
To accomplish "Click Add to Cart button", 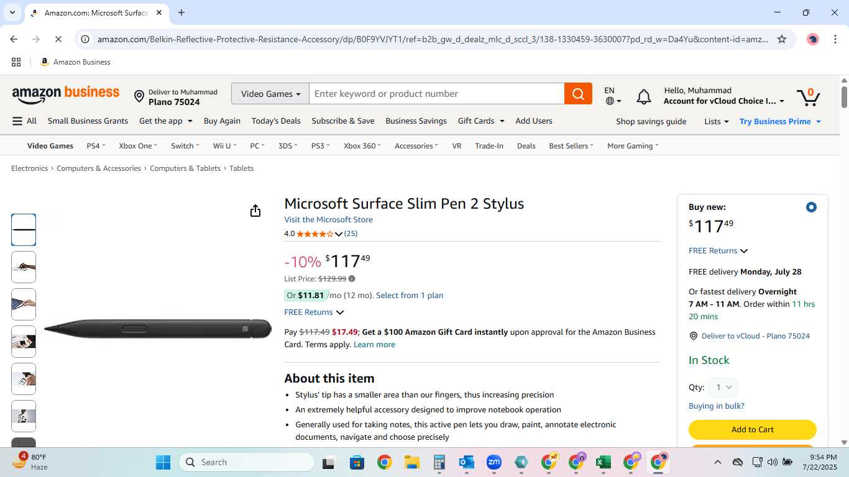I will pos(752,430).
